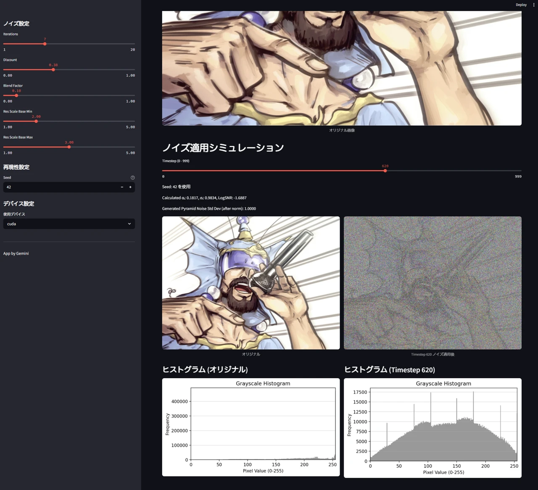538x490 pixels.
Task: Click the Seed number input field
Action: [60, 187]
